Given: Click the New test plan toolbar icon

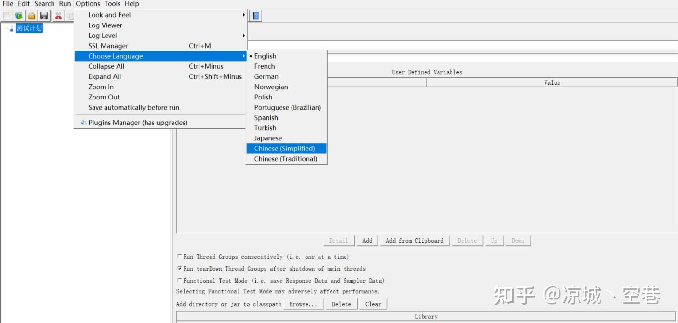Looking at the screenshot, I should pos(6,15).
